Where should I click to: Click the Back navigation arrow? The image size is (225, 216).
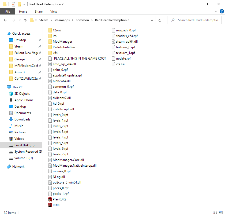6,20
